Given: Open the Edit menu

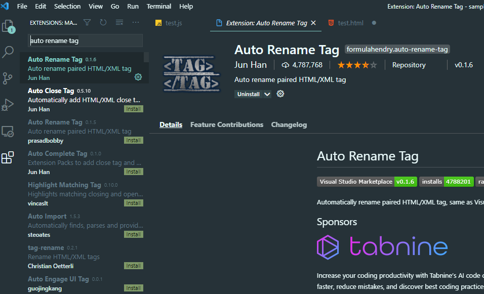Looking at the screenshot, I should coord(41,6).
